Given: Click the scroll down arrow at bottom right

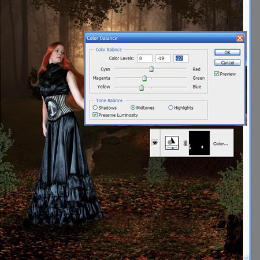Looking at the screenshot, I should [x=246, y=258].
